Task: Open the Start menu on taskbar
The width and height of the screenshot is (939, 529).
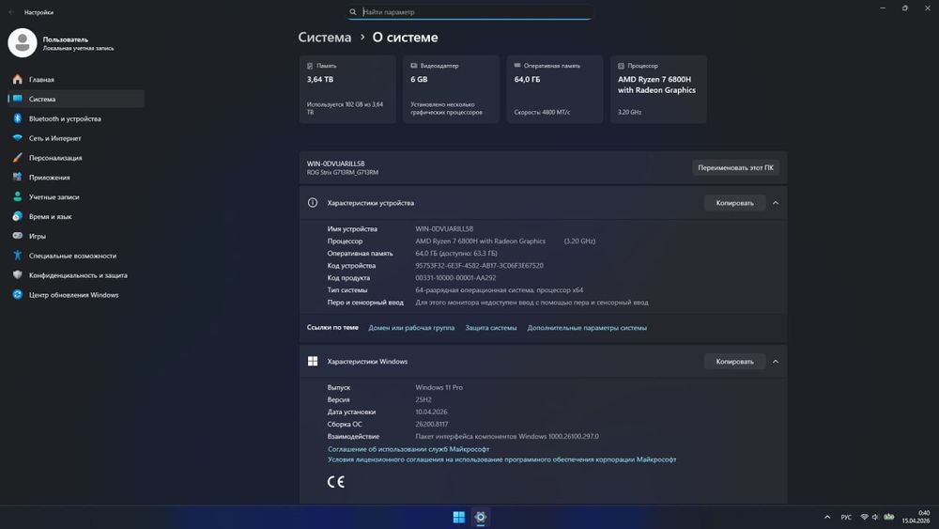Action: (x=459, y=517)
